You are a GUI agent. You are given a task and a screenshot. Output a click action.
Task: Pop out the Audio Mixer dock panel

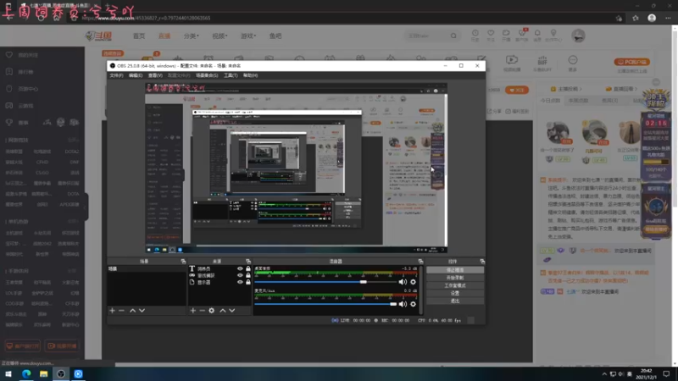[x=420, y=262]
